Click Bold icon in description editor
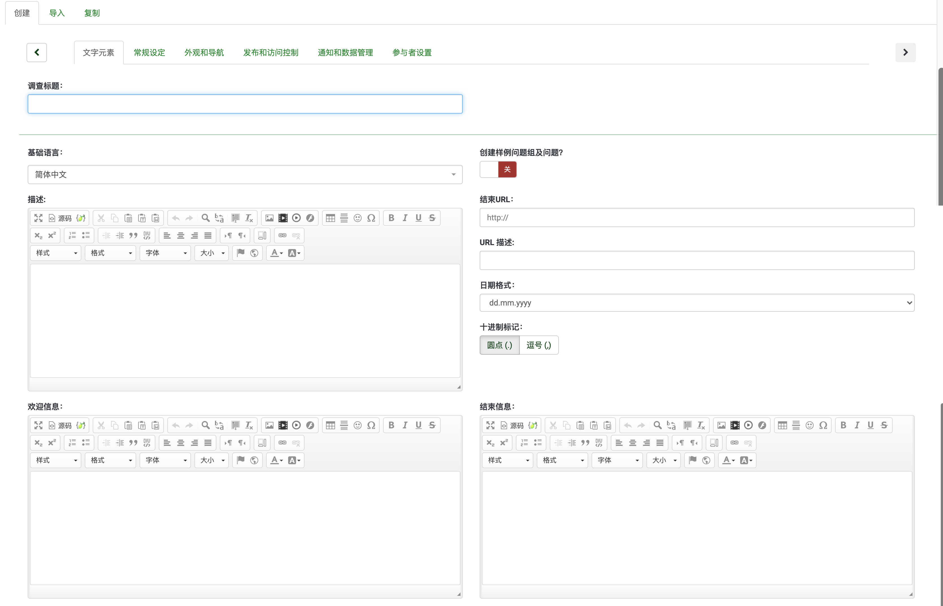This screenshot has height=606, width=943. (x=391, y=218)
